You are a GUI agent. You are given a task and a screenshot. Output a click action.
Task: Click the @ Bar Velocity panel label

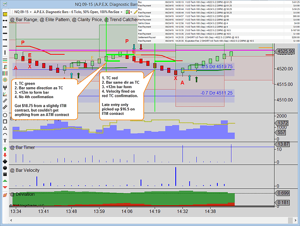(25, 170)
